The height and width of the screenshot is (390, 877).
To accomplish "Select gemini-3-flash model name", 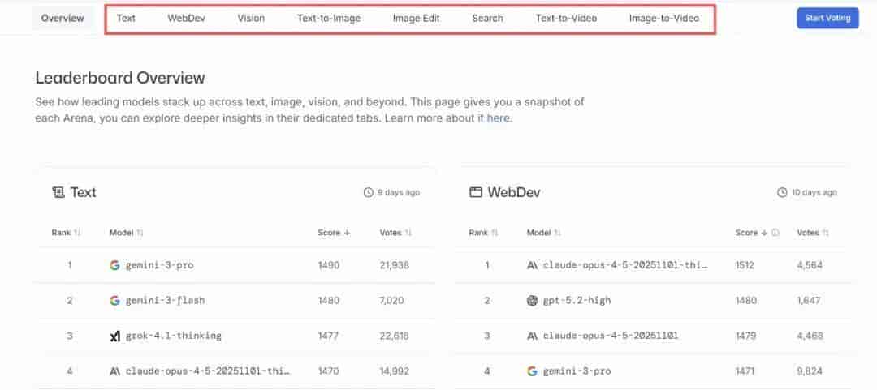I will click(x=165, y=301).
